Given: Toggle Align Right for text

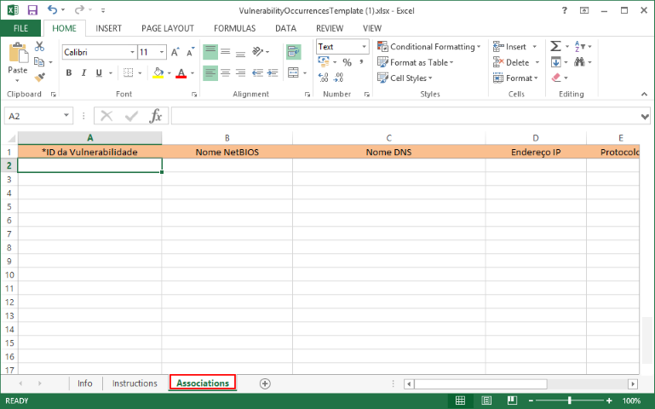Looking at the screenshot, I should (x=240, y=72).
